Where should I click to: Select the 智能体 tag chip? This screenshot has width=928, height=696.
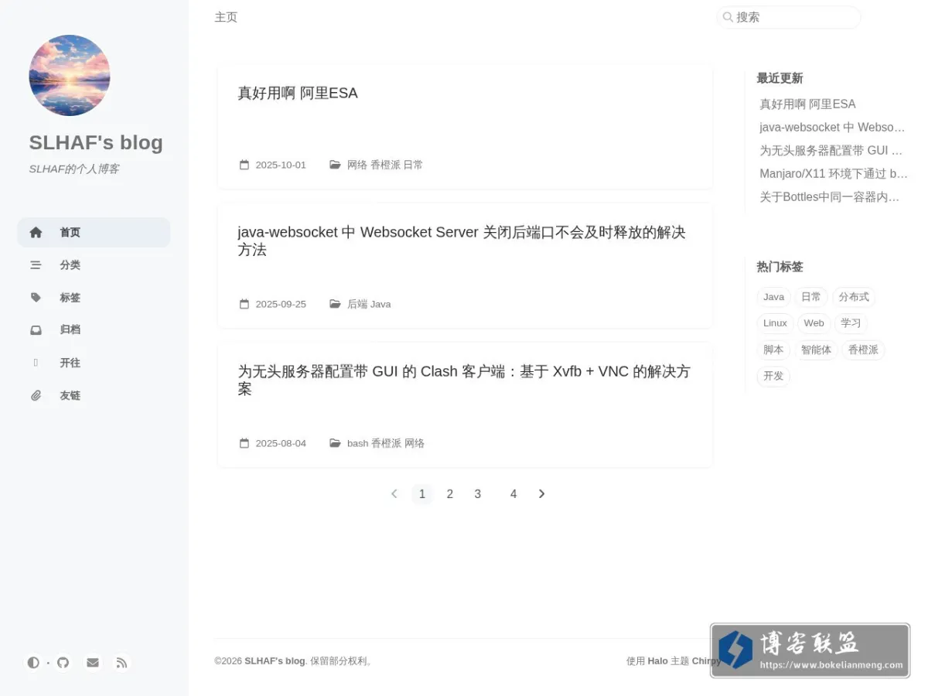point(816,350)
